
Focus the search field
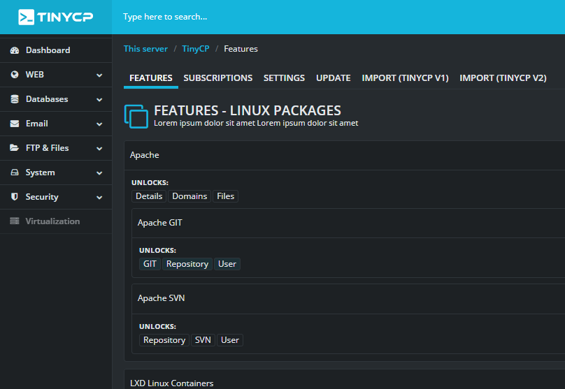click(338, 17)
